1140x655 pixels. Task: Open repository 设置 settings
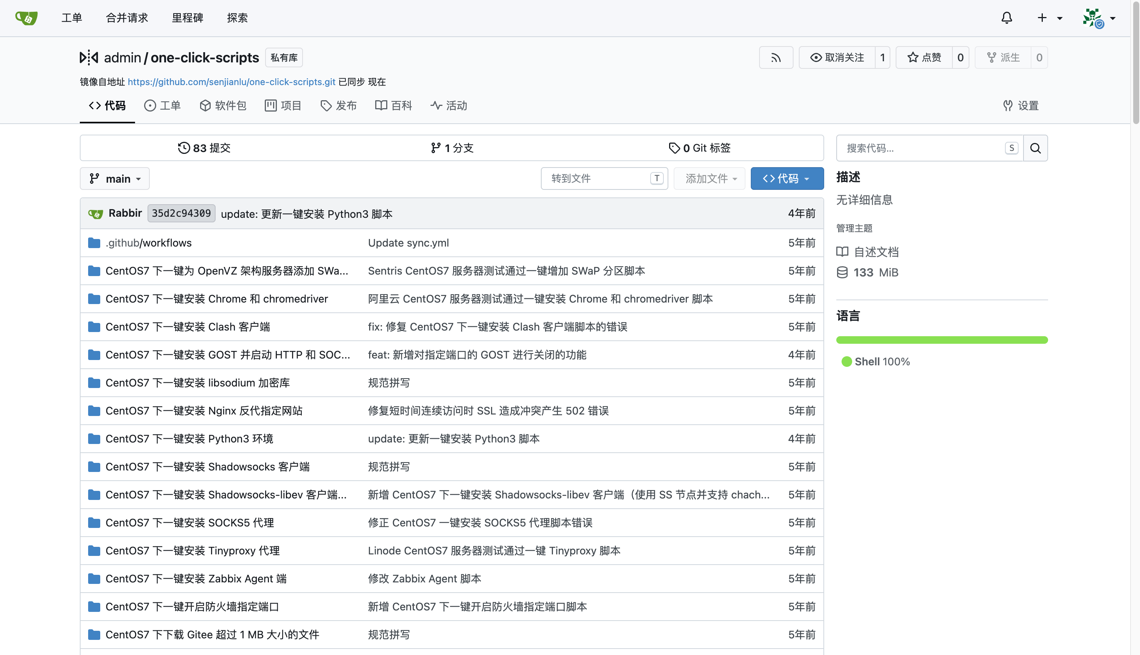1021,106
